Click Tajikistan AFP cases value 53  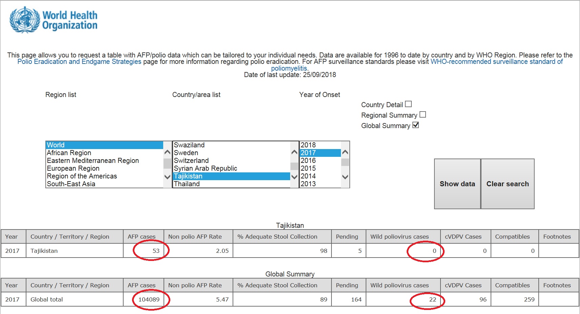point(156,251)
